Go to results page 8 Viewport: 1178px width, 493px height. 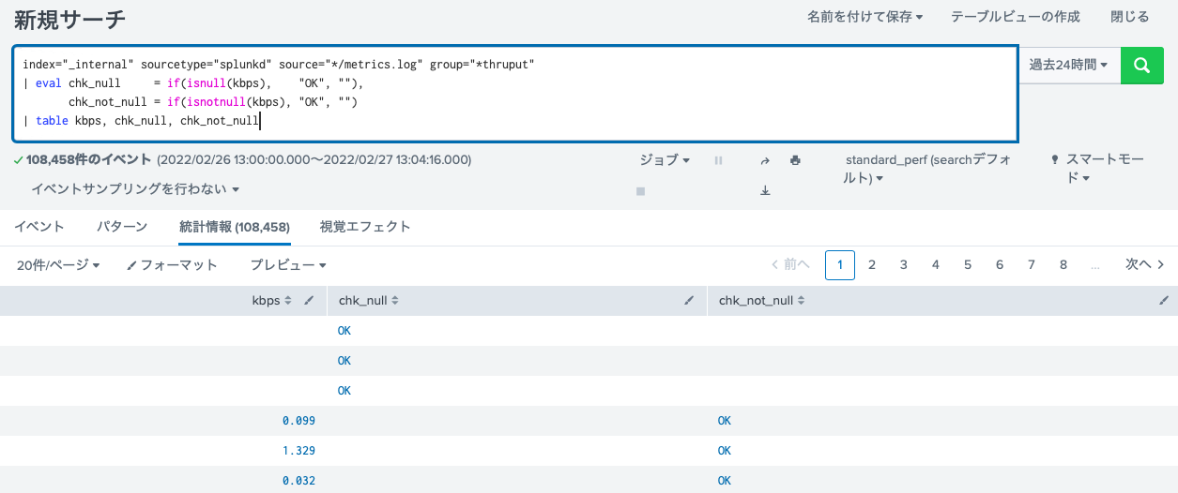1063,265
